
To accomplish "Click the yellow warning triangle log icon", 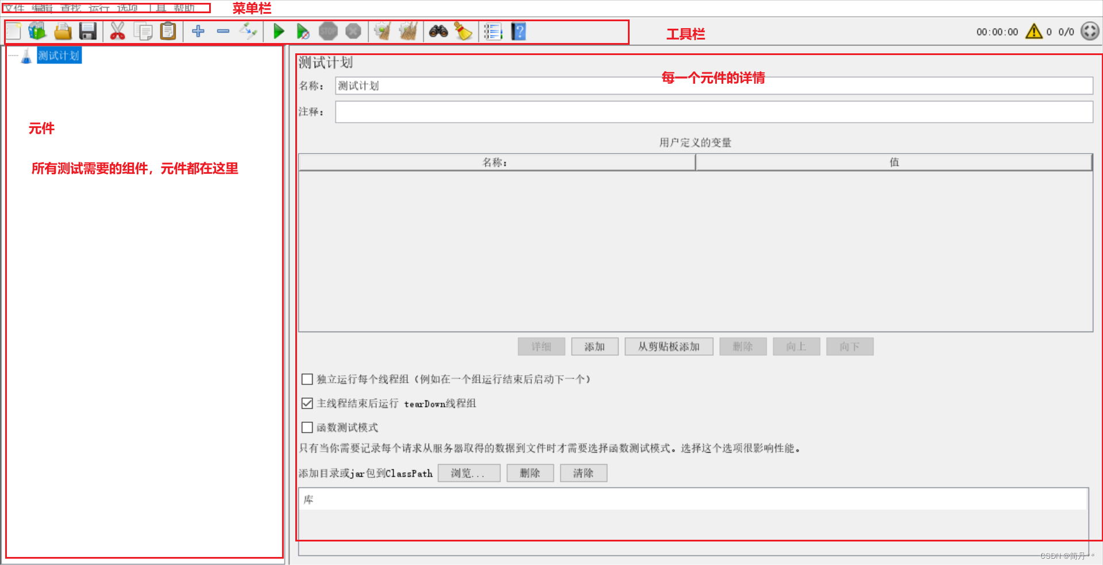I will (x=1034, y=31).
